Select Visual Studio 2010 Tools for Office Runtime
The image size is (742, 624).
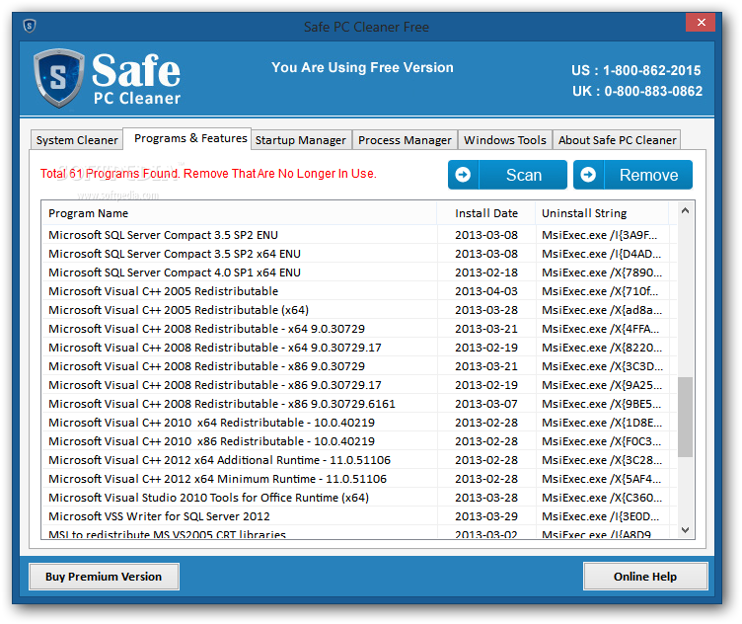pos(359,497)
